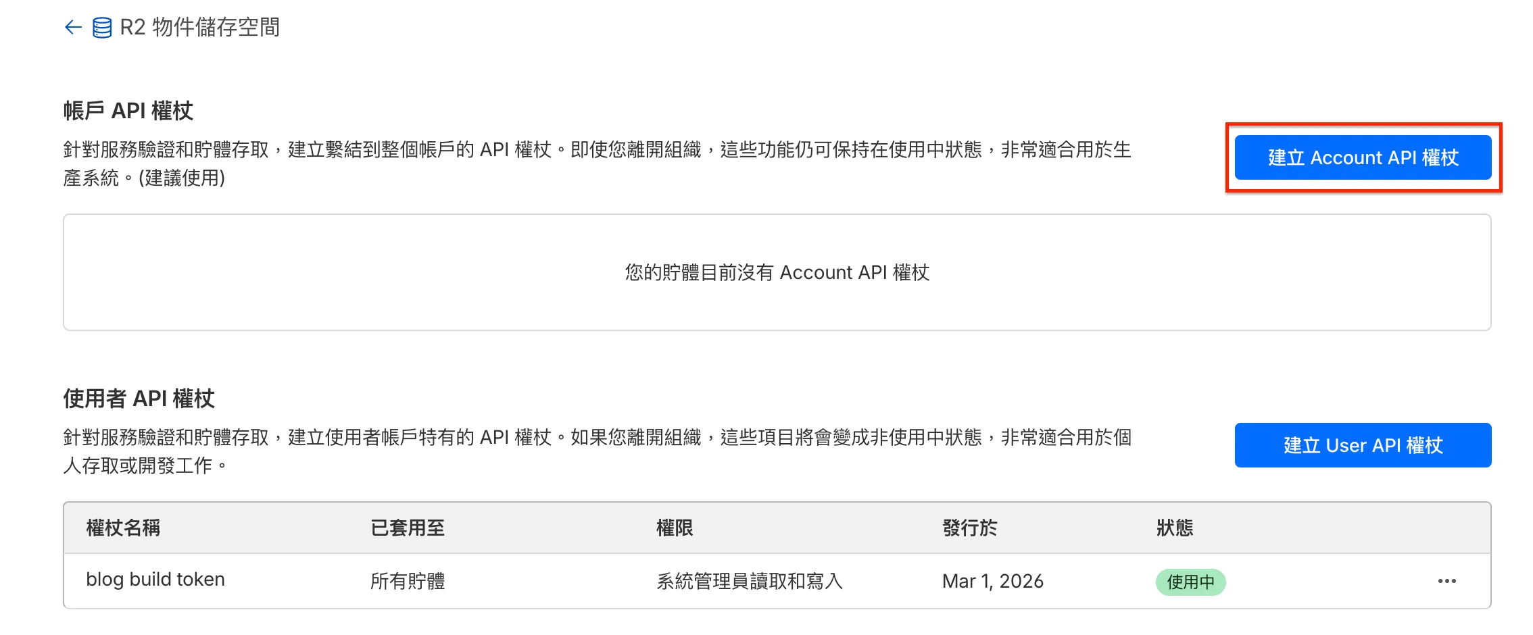This screenshot has height=635, width=1533.
Task: Open three-dot menu for blog build token
Action: click(1446, 581)
